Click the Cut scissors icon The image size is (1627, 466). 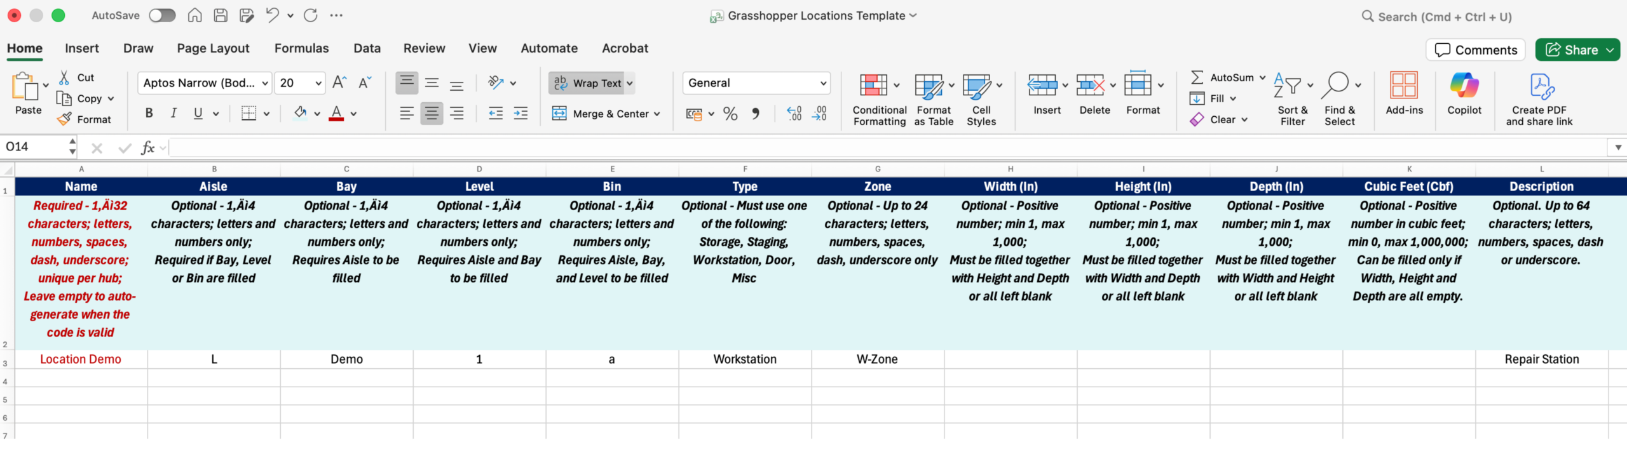coord(64,77)
